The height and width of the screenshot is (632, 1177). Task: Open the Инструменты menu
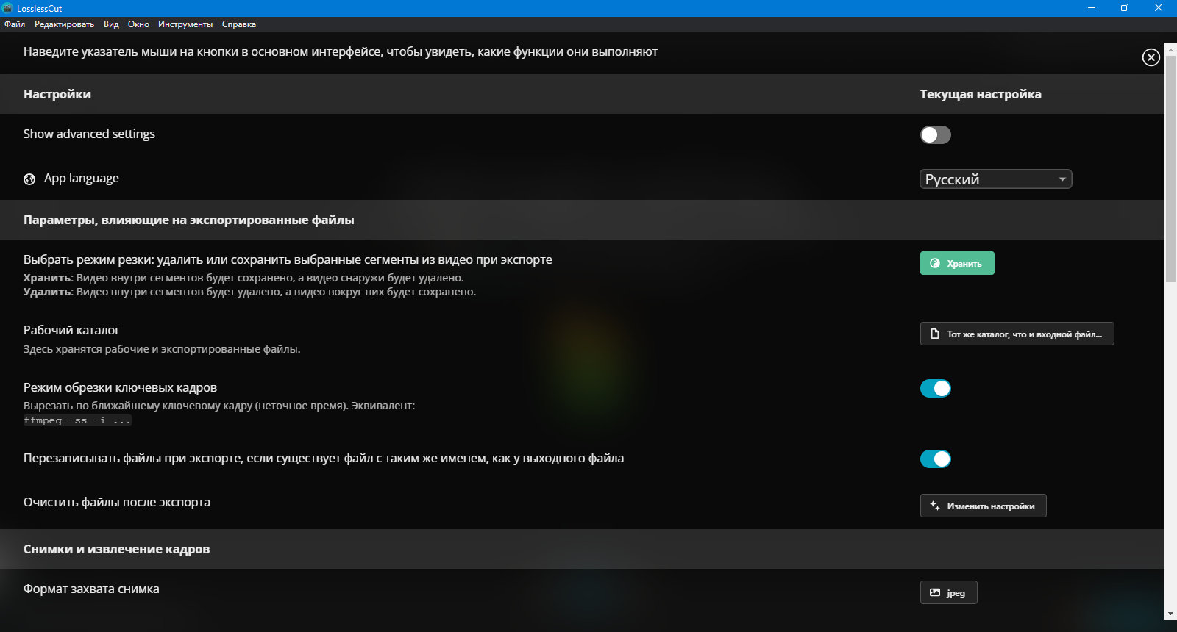[185, 24]
